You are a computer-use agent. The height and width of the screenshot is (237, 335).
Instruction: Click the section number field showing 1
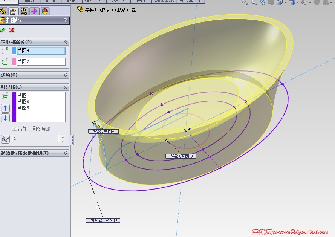pos(35,139)
